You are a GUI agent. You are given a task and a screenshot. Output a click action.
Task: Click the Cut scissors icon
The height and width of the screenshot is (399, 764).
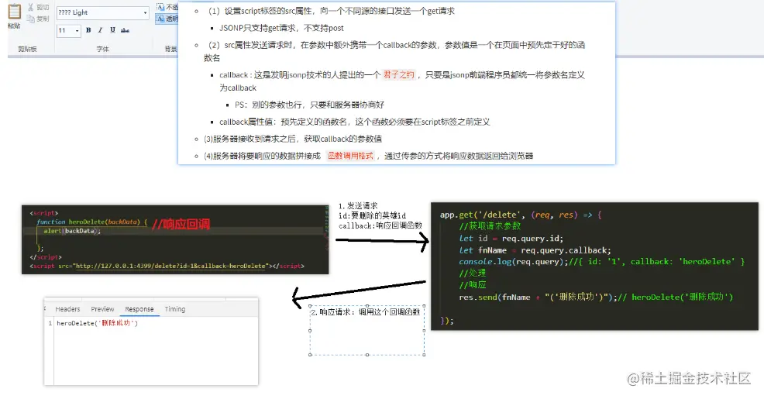31,7
